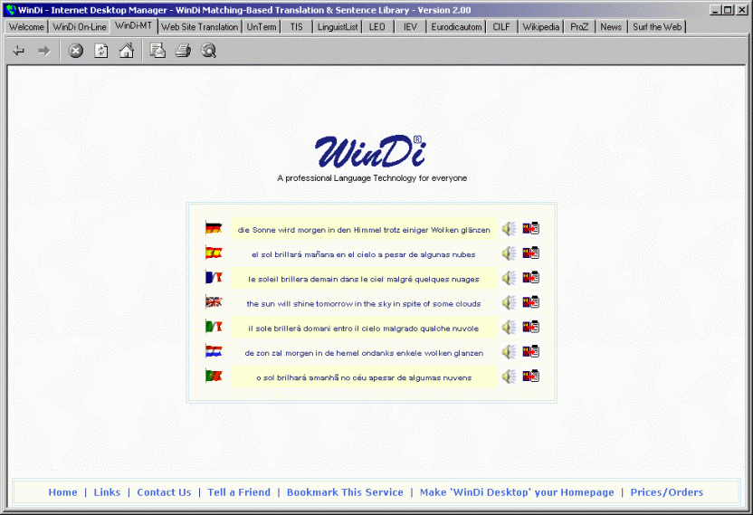Click the document icon beside the Dutch sentence
Viewport: 753px width, 515px height.
tap(531, 351)
